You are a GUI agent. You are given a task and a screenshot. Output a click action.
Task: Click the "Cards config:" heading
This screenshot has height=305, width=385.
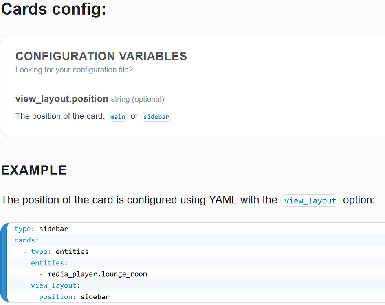click(53, 9)
